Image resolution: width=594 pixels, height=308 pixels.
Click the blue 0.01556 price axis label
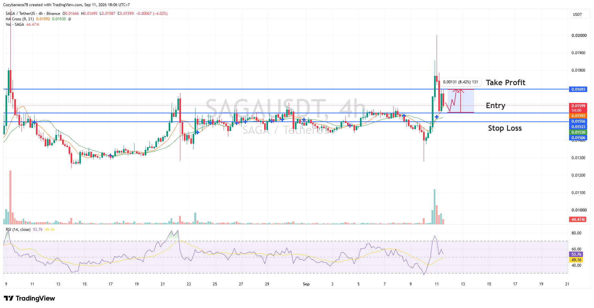[578, 121]
